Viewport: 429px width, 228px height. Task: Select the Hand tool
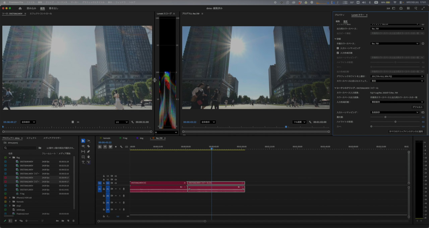click(x=88, y=157)
